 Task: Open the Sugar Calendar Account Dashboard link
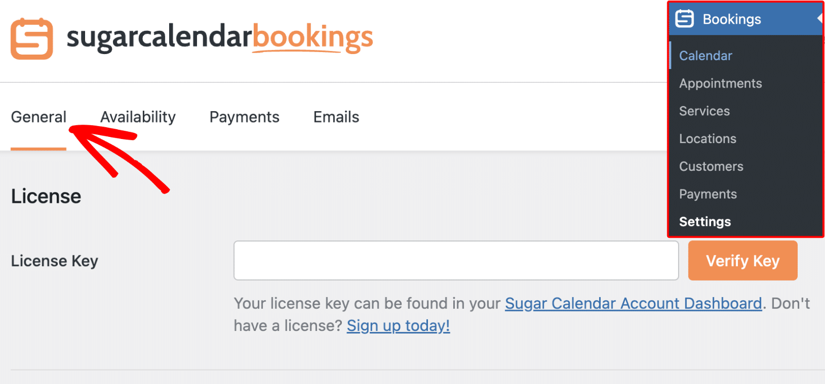point(633,303)
